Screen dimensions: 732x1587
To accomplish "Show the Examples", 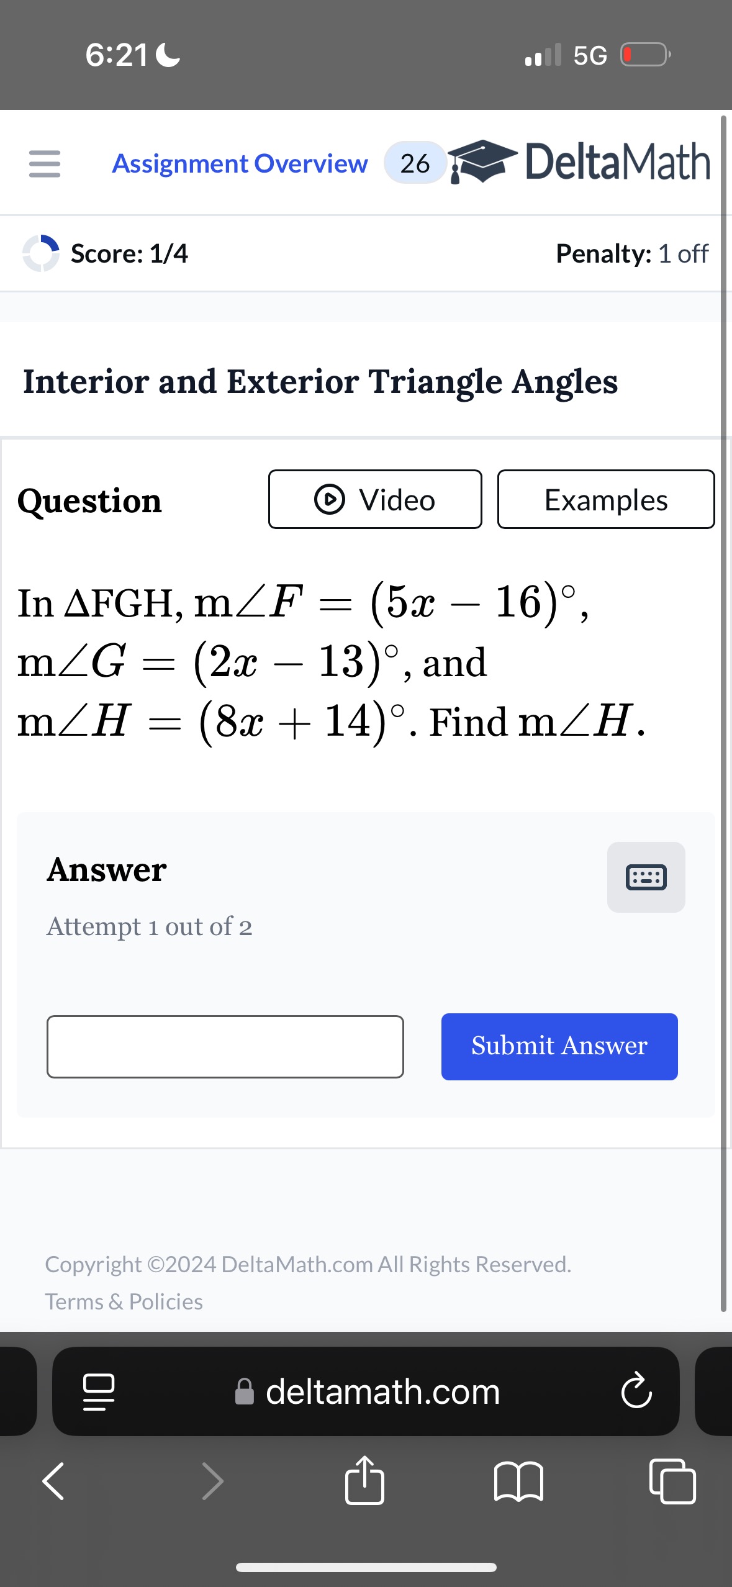I will (x=606, y=499).
